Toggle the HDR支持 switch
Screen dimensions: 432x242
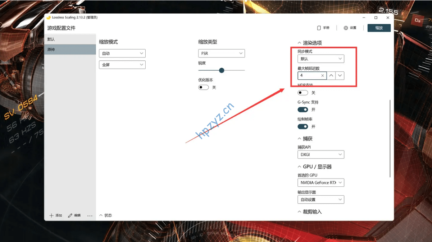303,93
